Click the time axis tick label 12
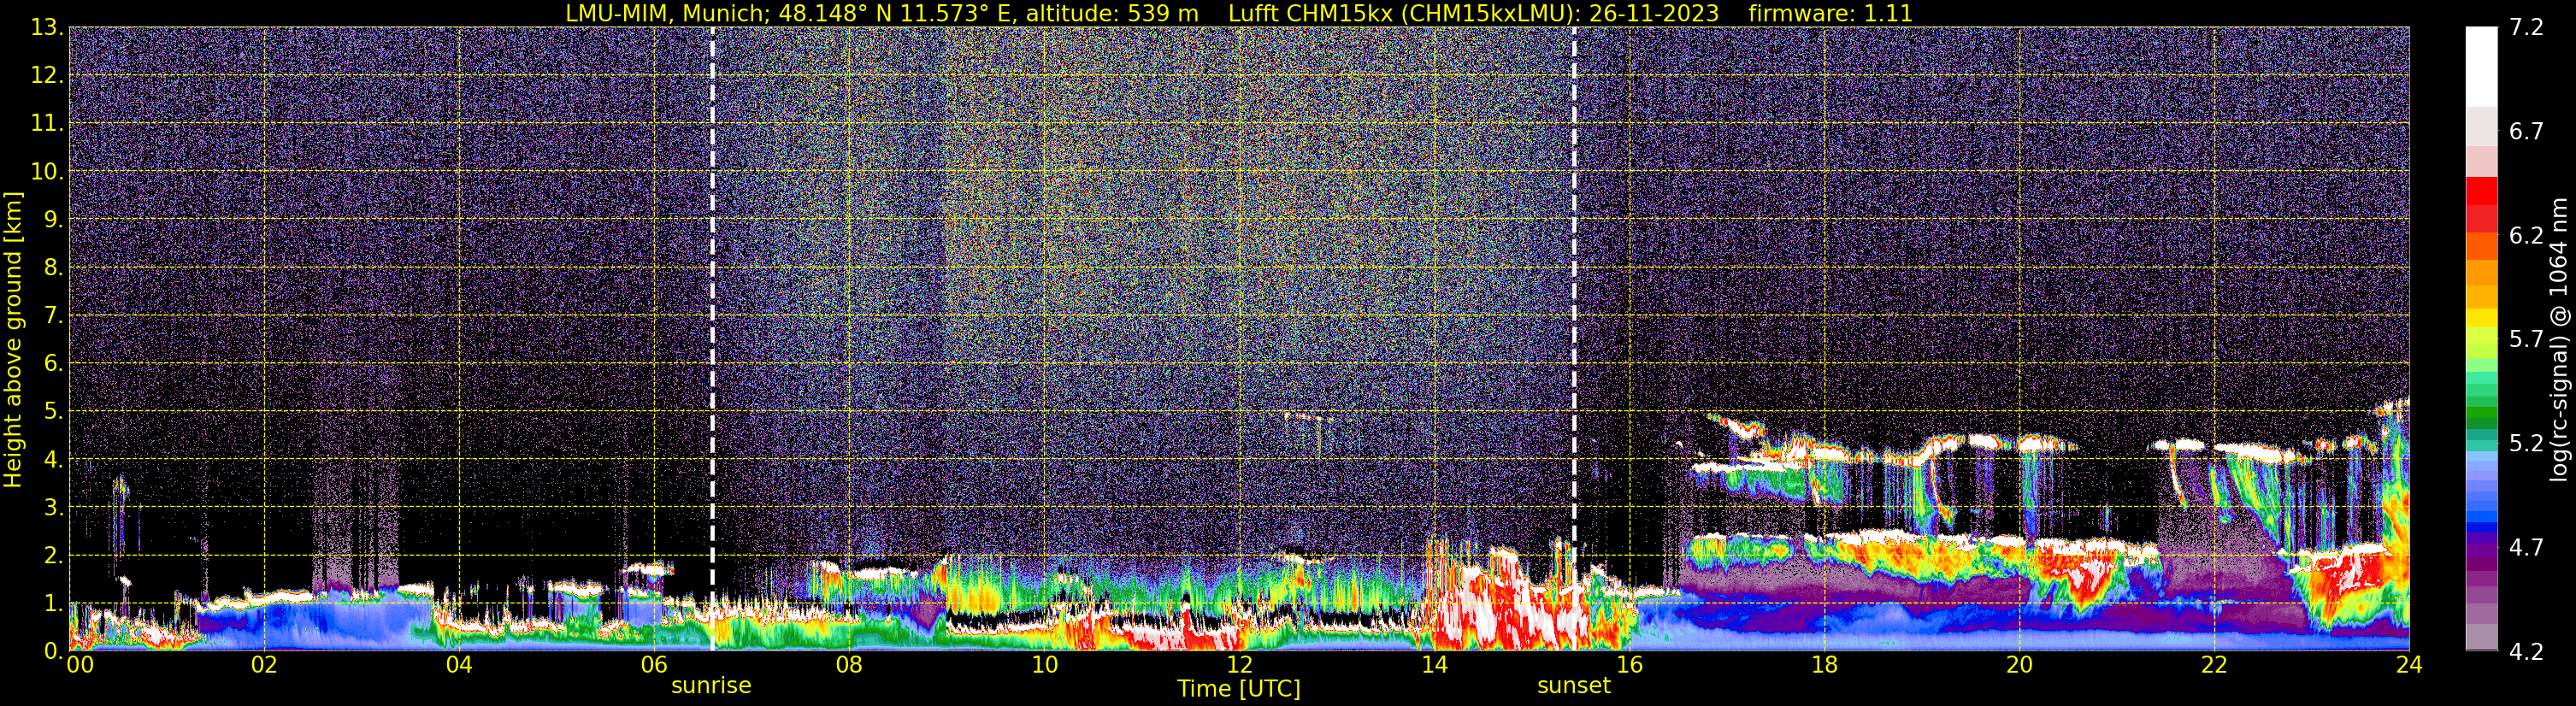 pyautogui.click(x=1239, y=665)
